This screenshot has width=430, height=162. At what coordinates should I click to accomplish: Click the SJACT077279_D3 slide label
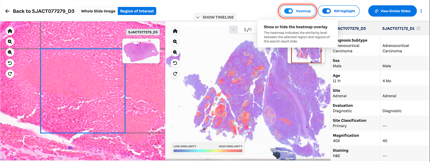[143, 32]
